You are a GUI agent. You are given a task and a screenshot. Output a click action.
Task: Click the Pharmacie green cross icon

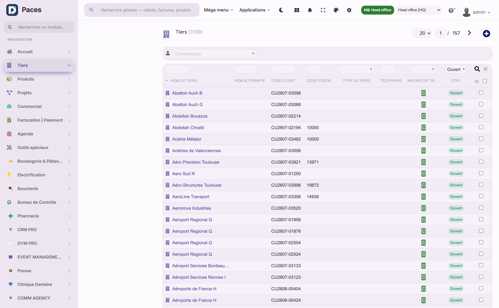11,216
